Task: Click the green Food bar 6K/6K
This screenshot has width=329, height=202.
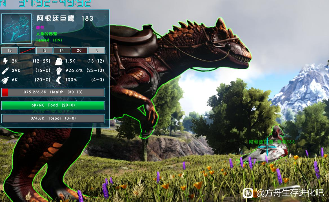Action: pyautogui.click(x=53, y=106)
